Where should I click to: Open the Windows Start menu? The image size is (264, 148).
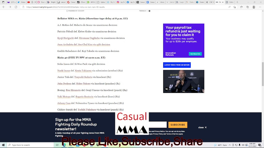click(3, 145)
